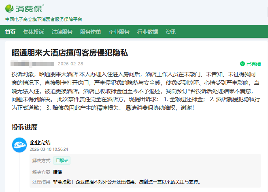Click the 已完结 status label
The image size is (268, 192).
(x=254, y=64)
